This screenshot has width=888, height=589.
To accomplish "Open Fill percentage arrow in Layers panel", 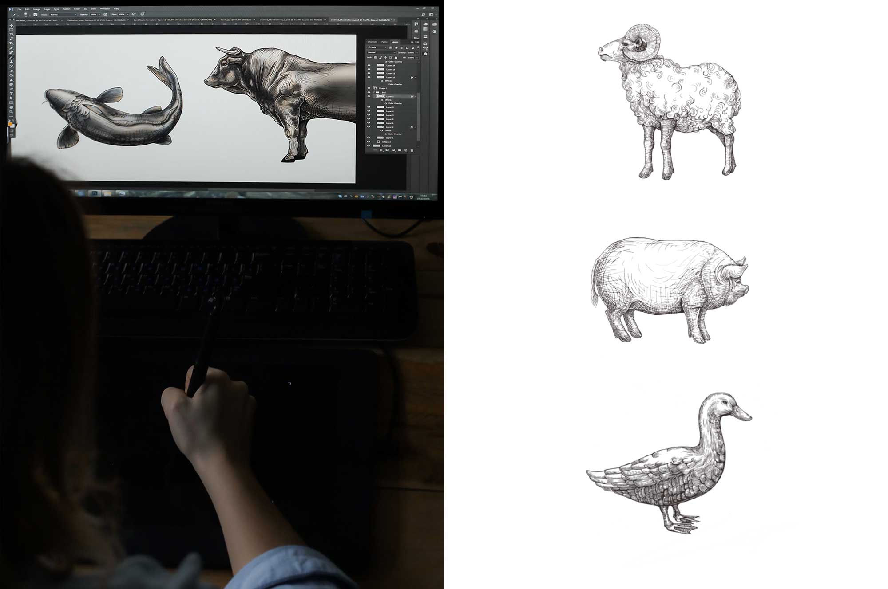I will pos(417,58).
